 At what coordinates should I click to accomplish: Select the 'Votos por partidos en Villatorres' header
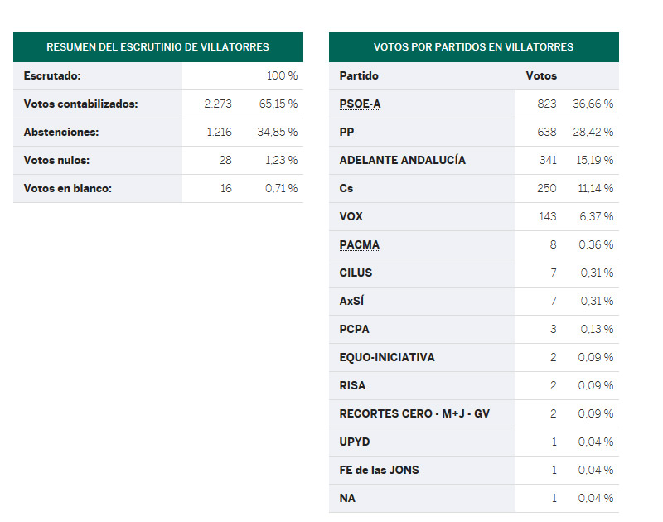(x=473, y=47)
